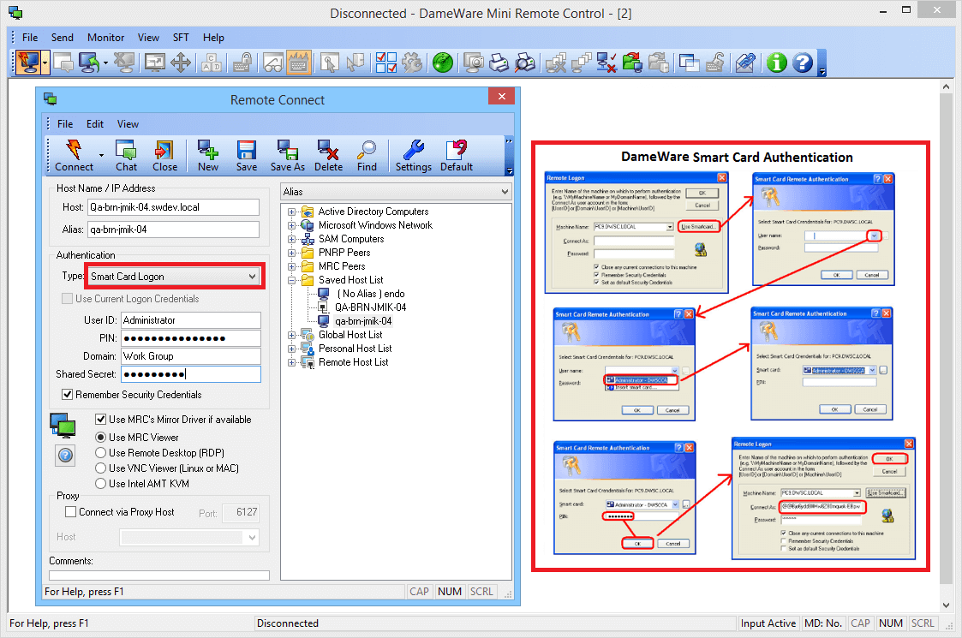The height and width of the screenshot is (638, 962).
Task: Click Find in Remote Connect toolbar
Action: (x=367, y=156)
